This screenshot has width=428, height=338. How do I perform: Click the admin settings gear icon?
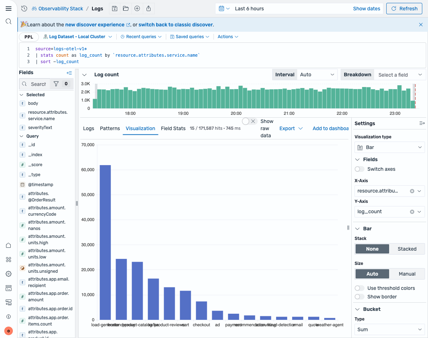[9, 274]
